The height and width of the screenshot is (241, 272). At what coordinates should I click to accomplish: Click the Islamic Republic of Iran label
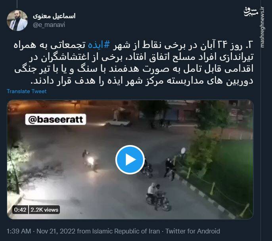126,231
